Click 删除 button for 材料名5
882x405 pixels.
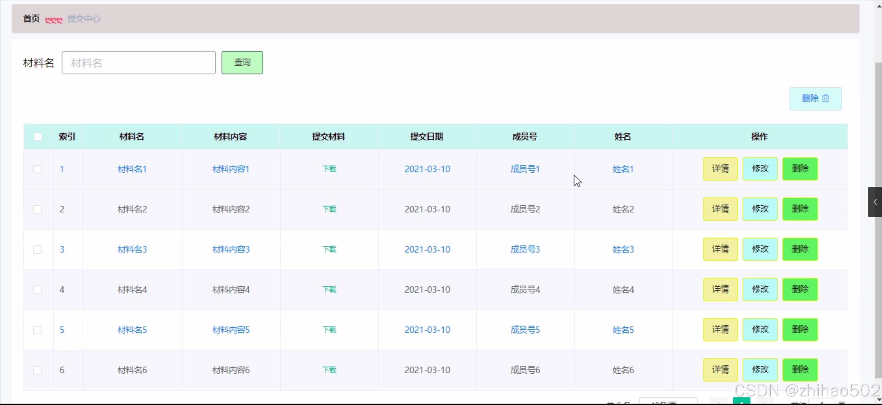coord(800,329)
